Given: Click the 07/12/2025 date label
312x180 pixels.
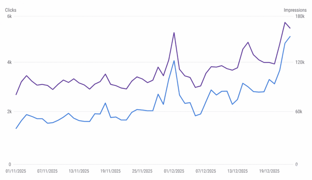Looking at the screenshot, I should 206,171.
